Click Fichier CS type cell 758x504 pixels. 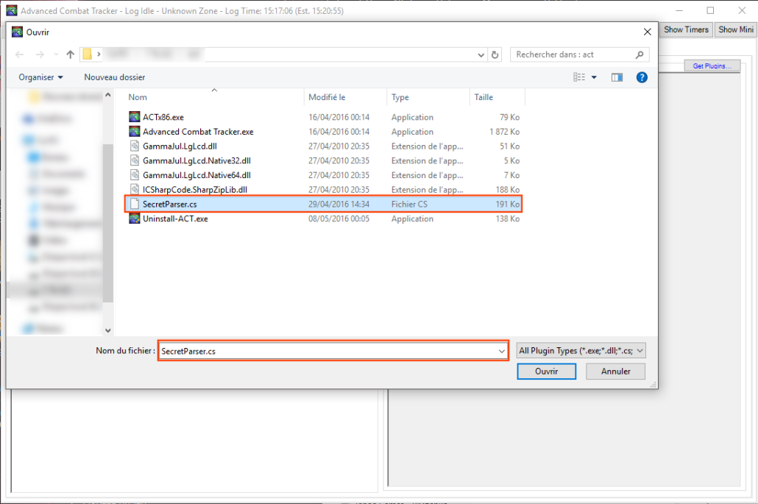click(409, 204)
